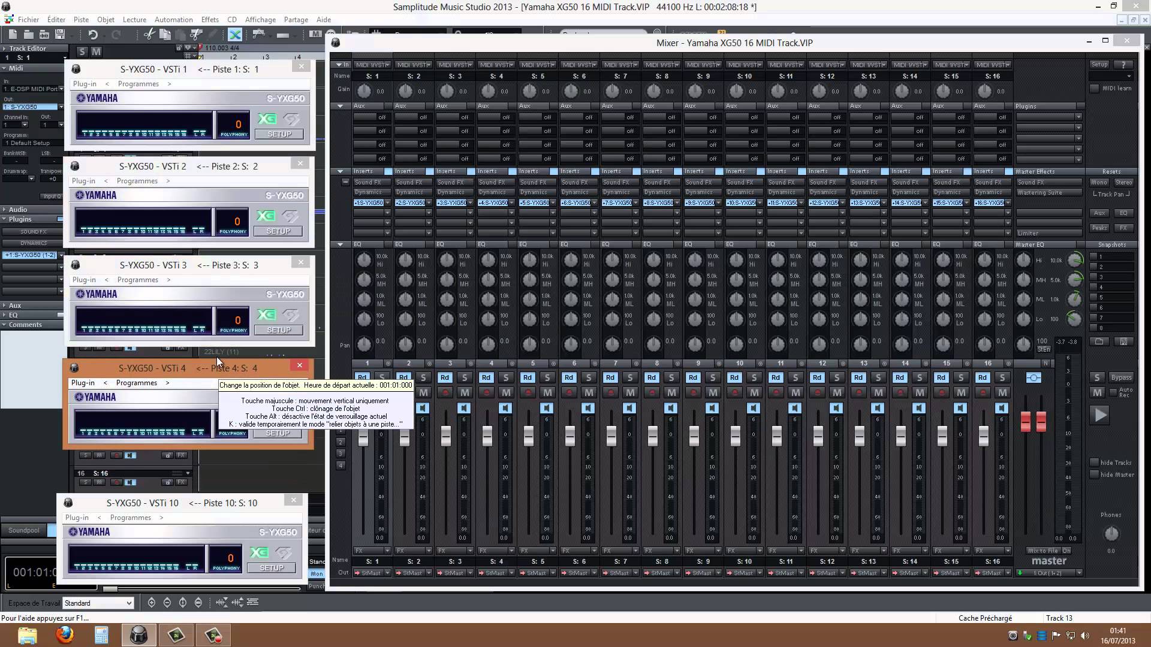Click the master stereo link icon

[1034, 377]
